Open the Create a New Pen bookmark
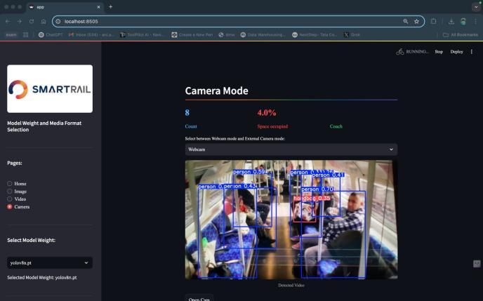 (x=192, y=35)
